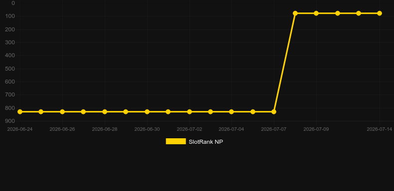Click the 2026-06-26 x-axis label
Image resolution: width=394 pixels, height=191 pixels.
pos(62,129)
